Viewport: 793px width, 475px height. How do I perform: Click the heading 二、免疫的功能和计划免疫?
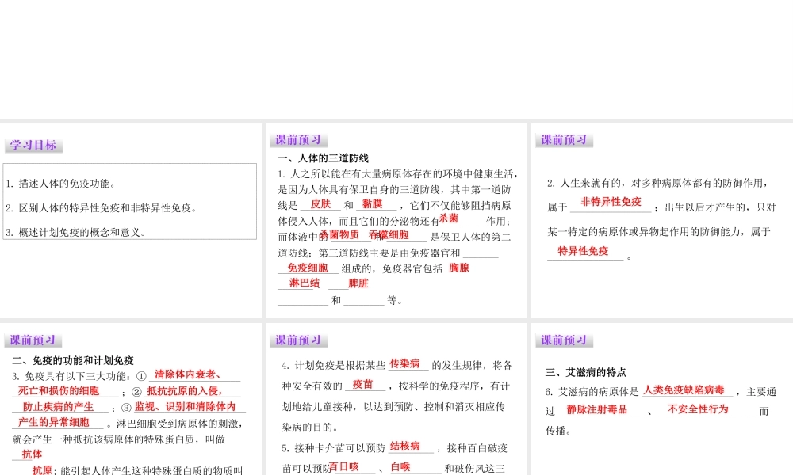73,360
